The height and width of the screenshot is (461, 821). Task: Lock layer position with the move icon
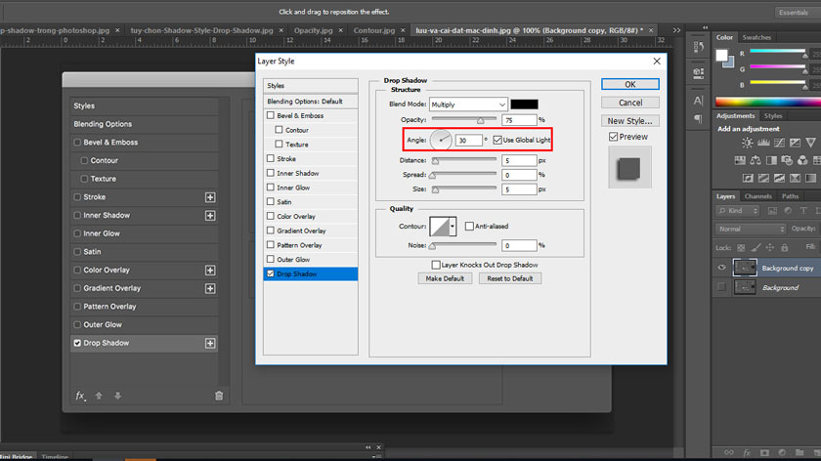pos(770,247)
